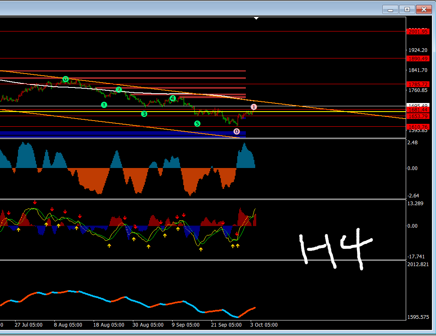
Task: Select the 1890.49 price level label
Action: (417, 58)
